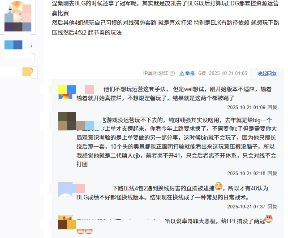Click the IP属地 question mark help icon

click(x=172, y=74)
